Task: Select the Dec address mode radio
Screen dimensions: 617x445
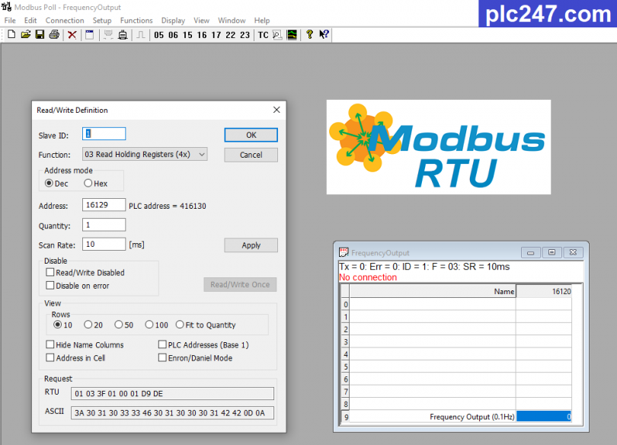Action: tap(49, 184)
